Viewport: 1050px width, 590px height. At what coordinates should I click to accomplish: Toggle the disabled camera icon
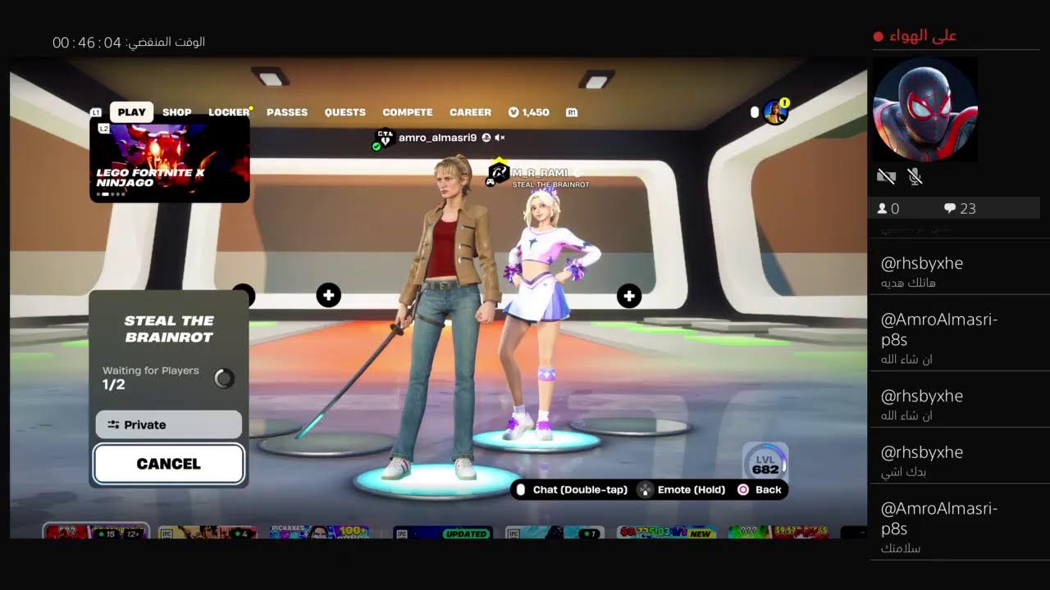(x=886, y=176)
